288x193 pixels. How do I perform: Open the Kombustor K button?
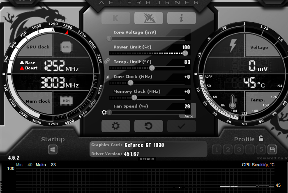click(x=116, y=18)
